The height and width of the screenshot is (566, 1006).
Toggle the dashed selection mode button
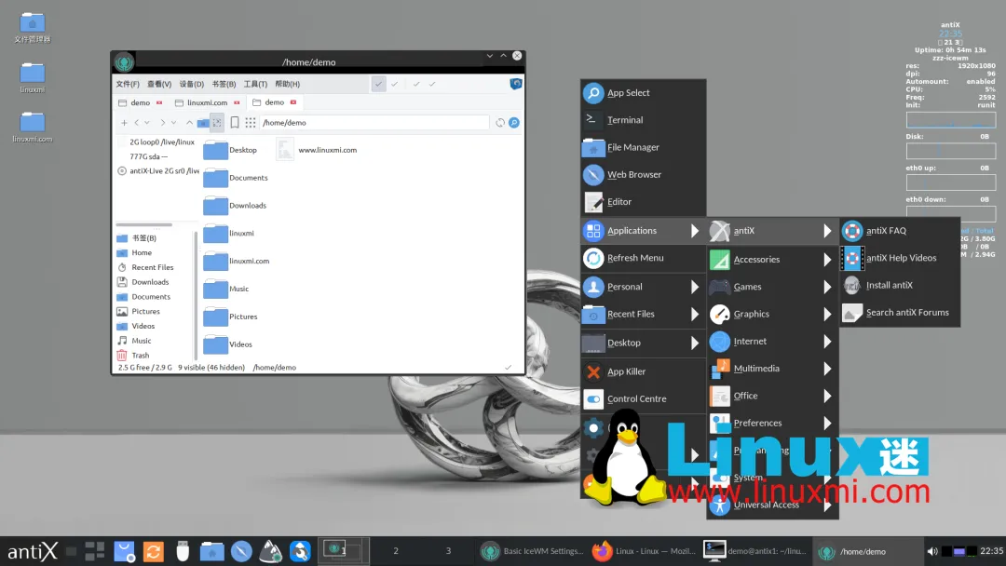(217, 123)
